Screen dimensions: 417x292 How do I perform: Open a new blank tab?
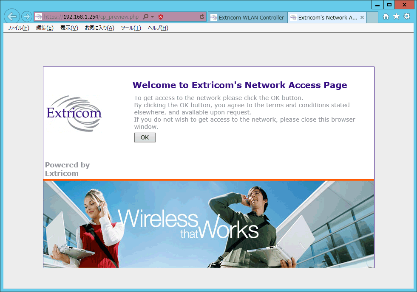372,17
